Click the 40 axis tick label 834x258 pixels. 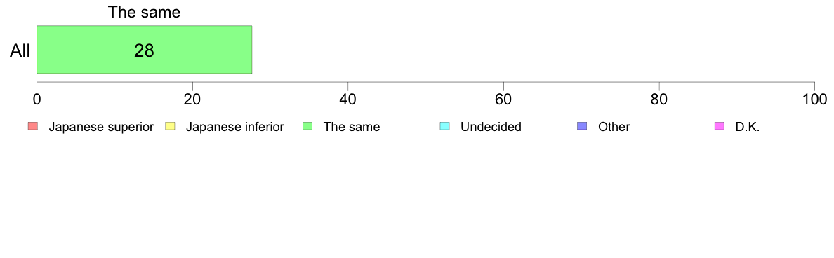pyautogui.click(x=348, y=100)
